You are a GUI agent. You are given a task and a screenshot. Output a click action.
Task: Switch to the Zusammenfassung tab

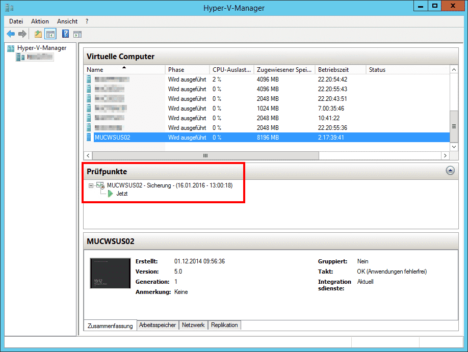pos(110,326)
